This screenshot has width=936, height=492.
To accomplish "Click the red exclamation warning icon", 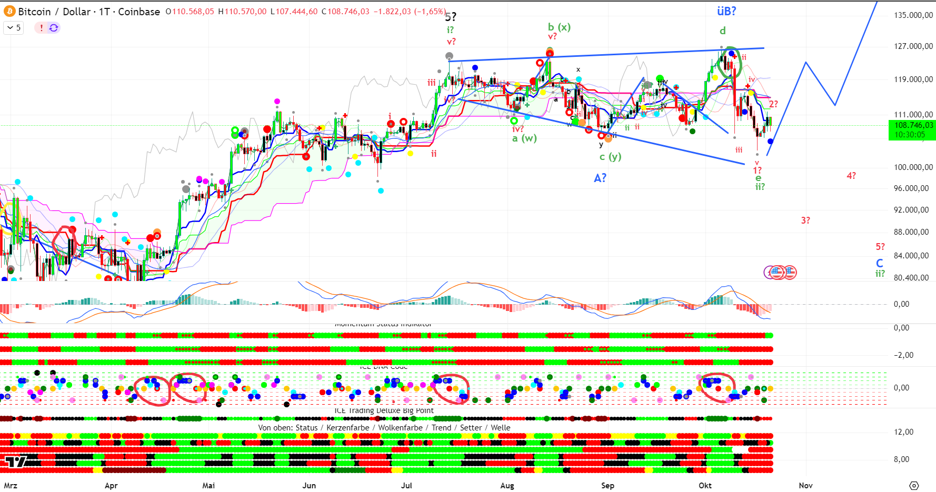I will [42, 28].
